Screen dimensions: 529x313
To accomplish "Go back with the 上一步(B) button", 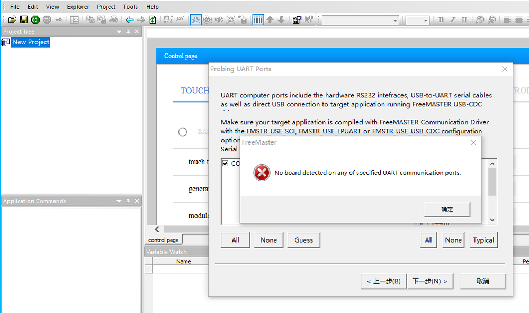I will [x=383, y=281].
